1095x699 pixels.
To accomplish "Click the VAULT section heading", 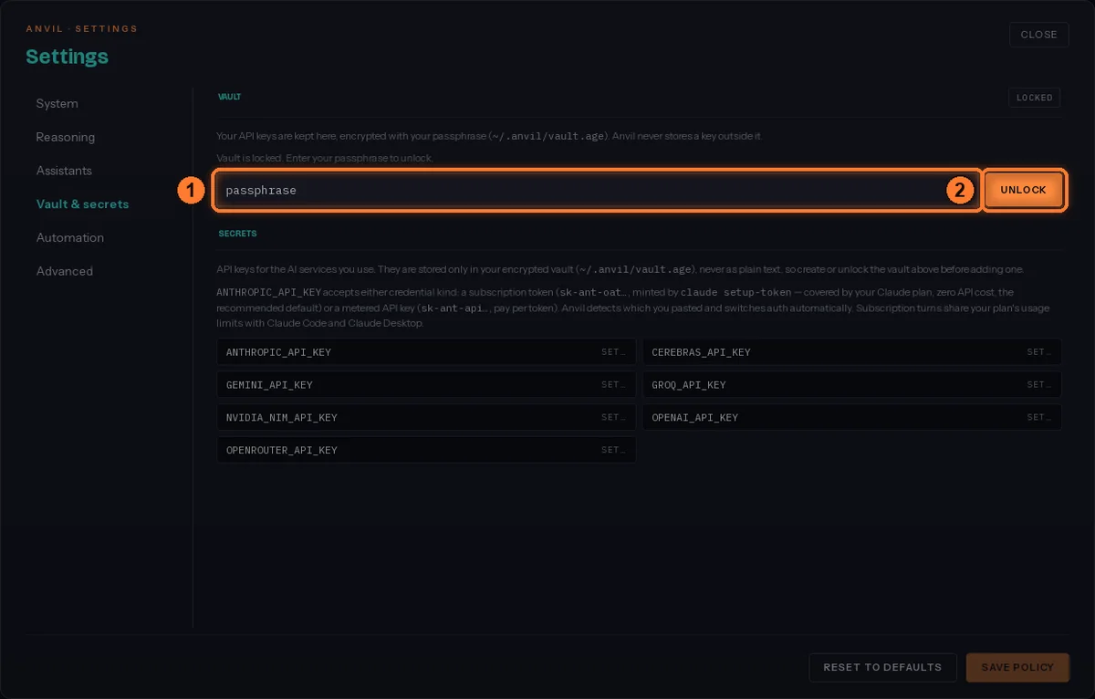I will pyautogui.click(x=229, y=97).
